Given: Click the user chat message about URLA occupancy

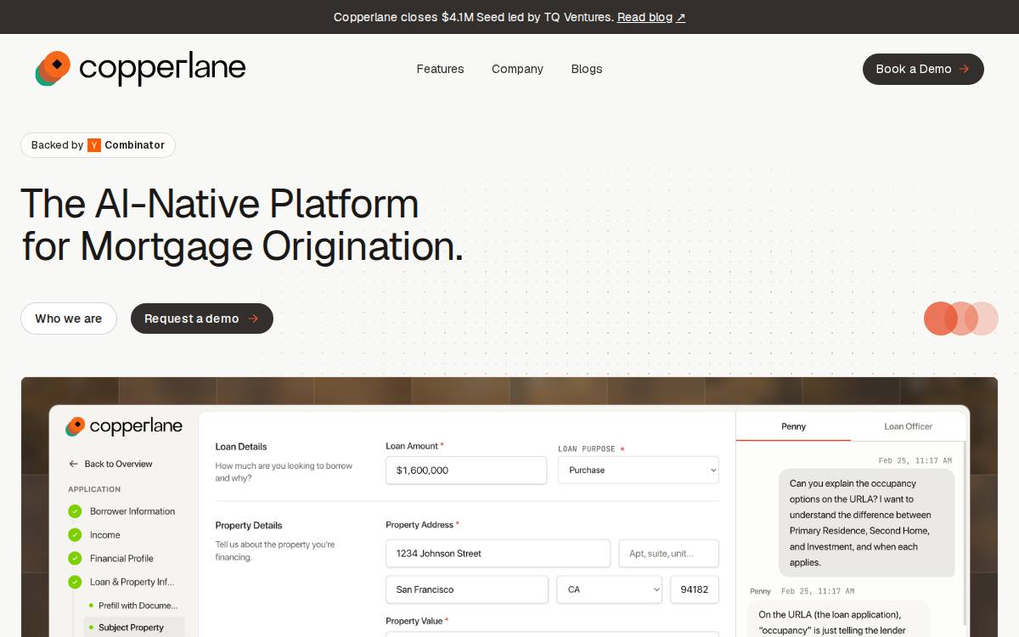Looking at the screenshot, I should [867, 522].
